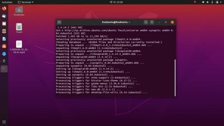Open the Files manager in the dock

click(4, 23)
